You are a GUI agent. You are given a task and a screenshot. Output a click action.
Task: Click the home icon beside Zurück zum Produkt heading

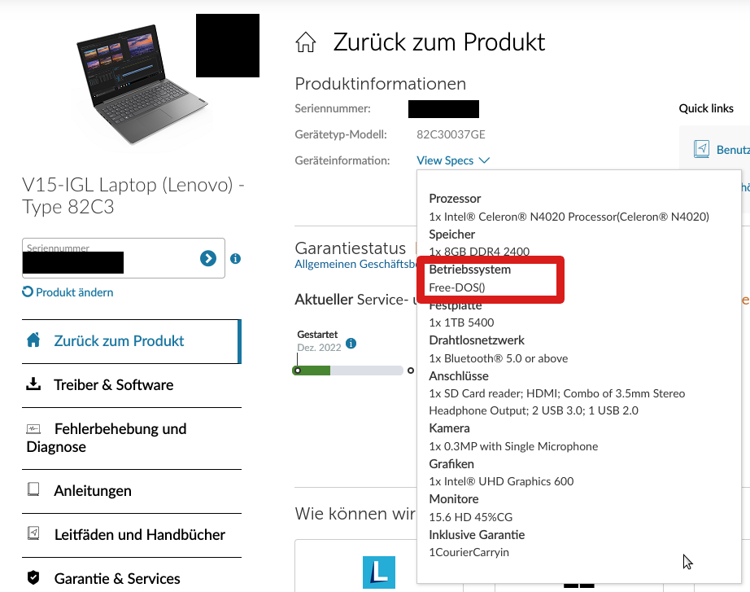[x=306, y=42]
